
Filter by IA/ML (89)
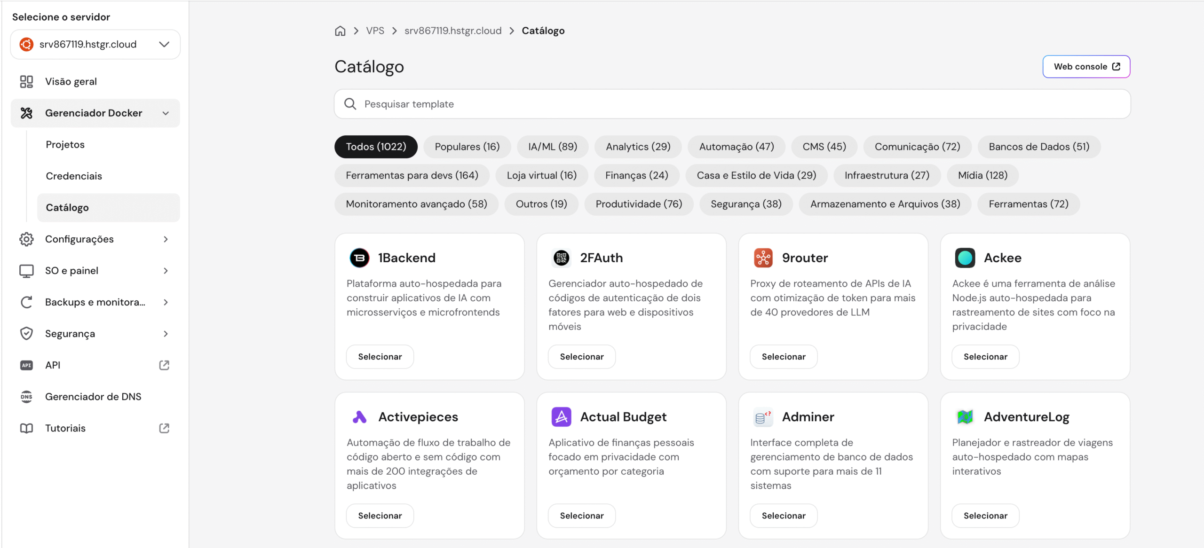(553, 147)
